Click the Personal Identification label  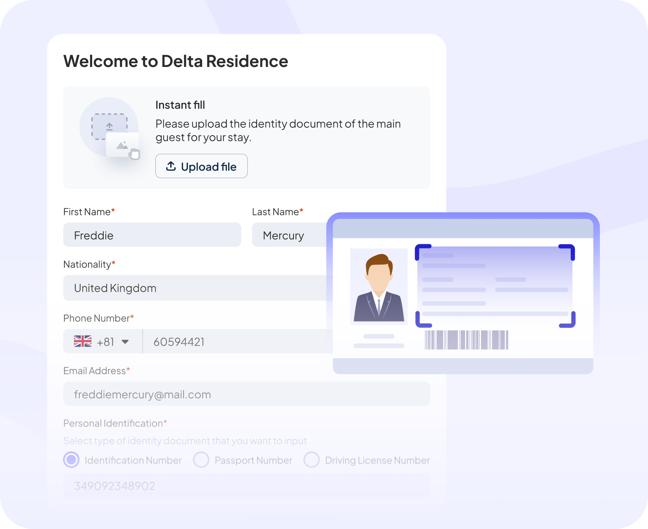(115, 423)
